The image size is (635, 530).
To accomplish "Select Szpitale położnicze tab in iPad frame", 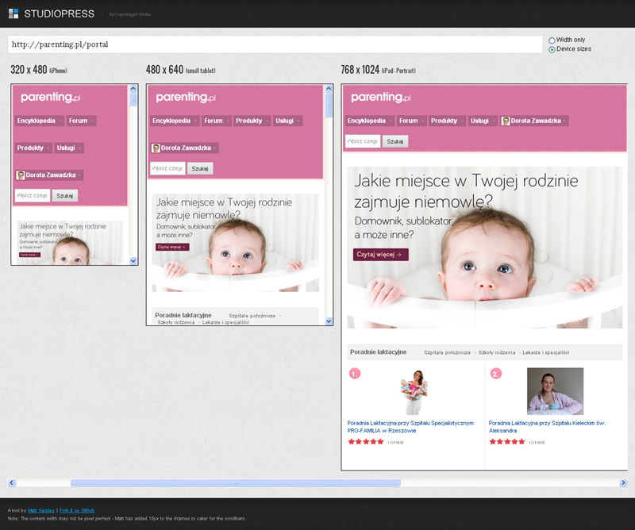I will pyautogui.click(x=448, y=351).
